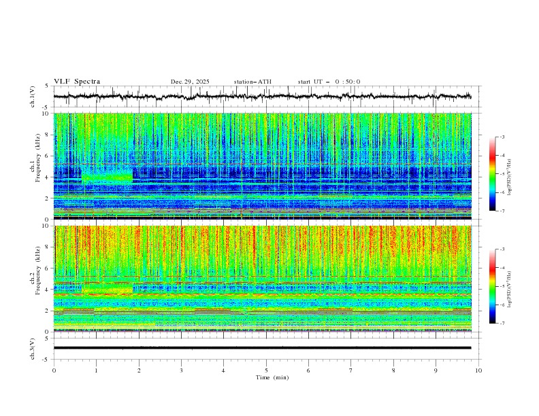
Task: Click the 'ch.3(V)' axis label
Action: pos(33,349)
